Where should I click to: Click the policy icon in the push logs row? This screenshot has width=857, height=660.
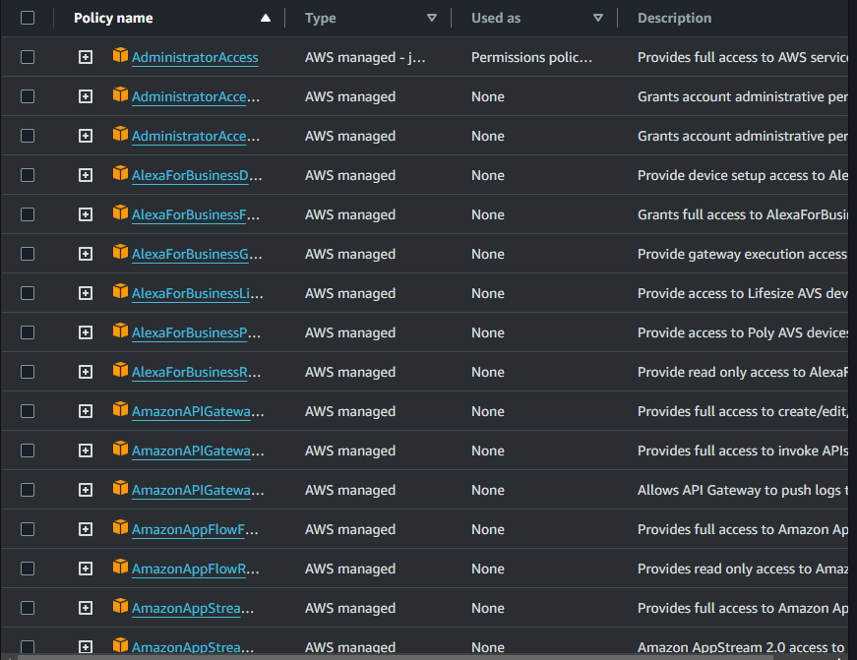click(120, 488)
